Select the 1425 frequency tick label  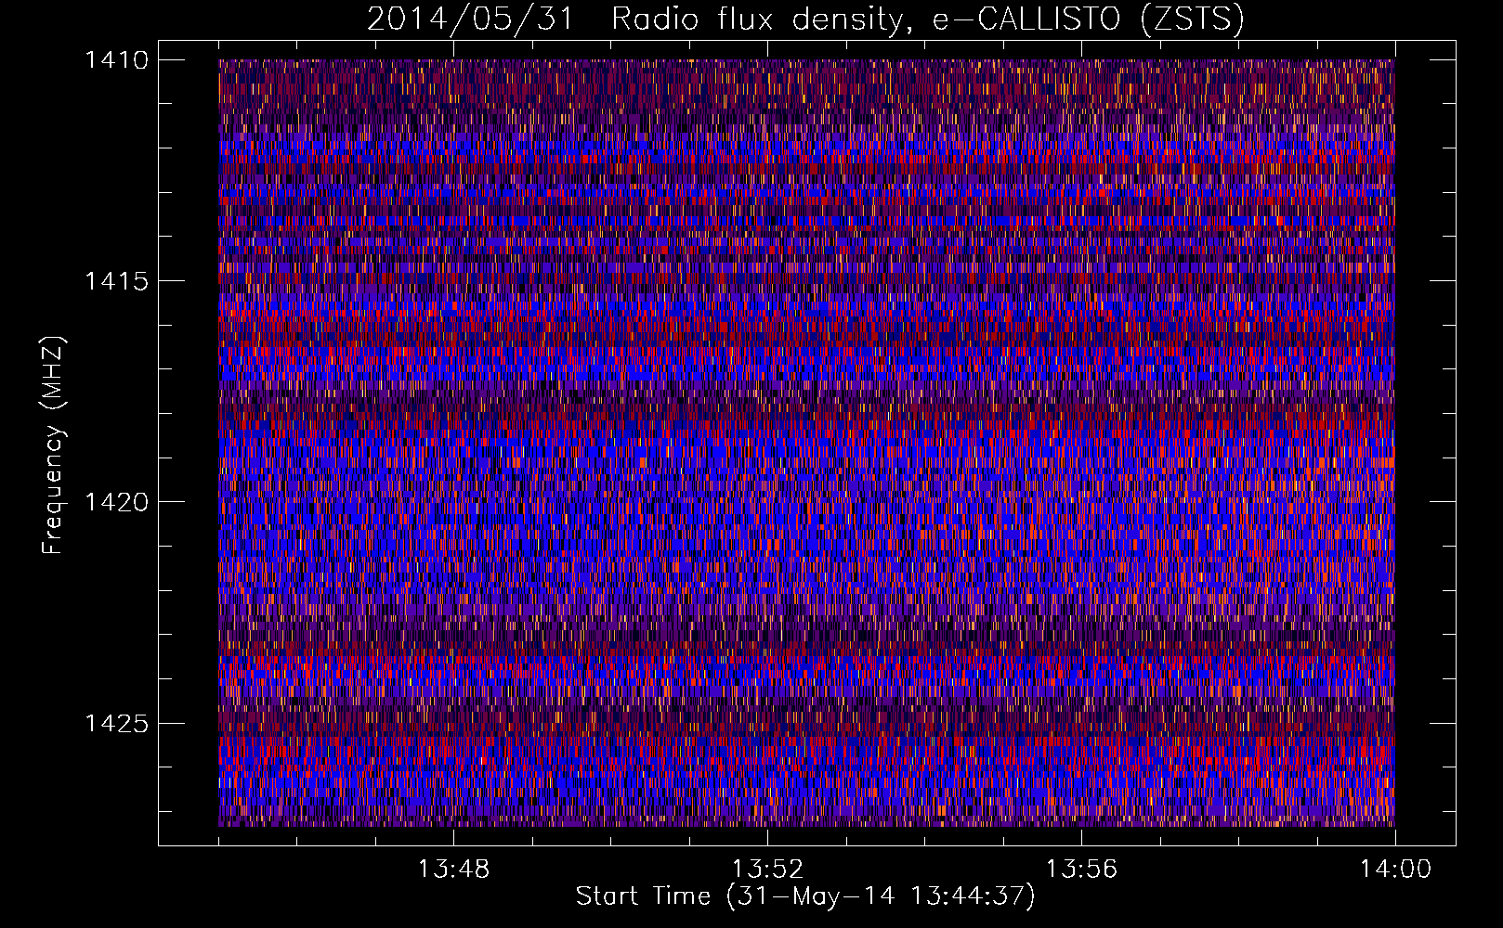click(x=116, y=723)
